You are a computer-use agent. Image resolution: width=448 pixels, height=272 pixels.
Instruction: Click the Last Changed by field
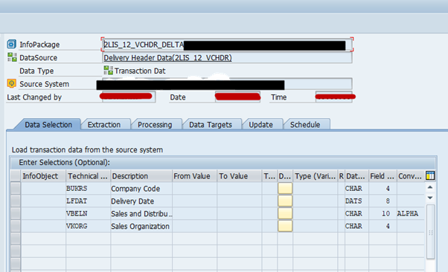tap(129, 97)
